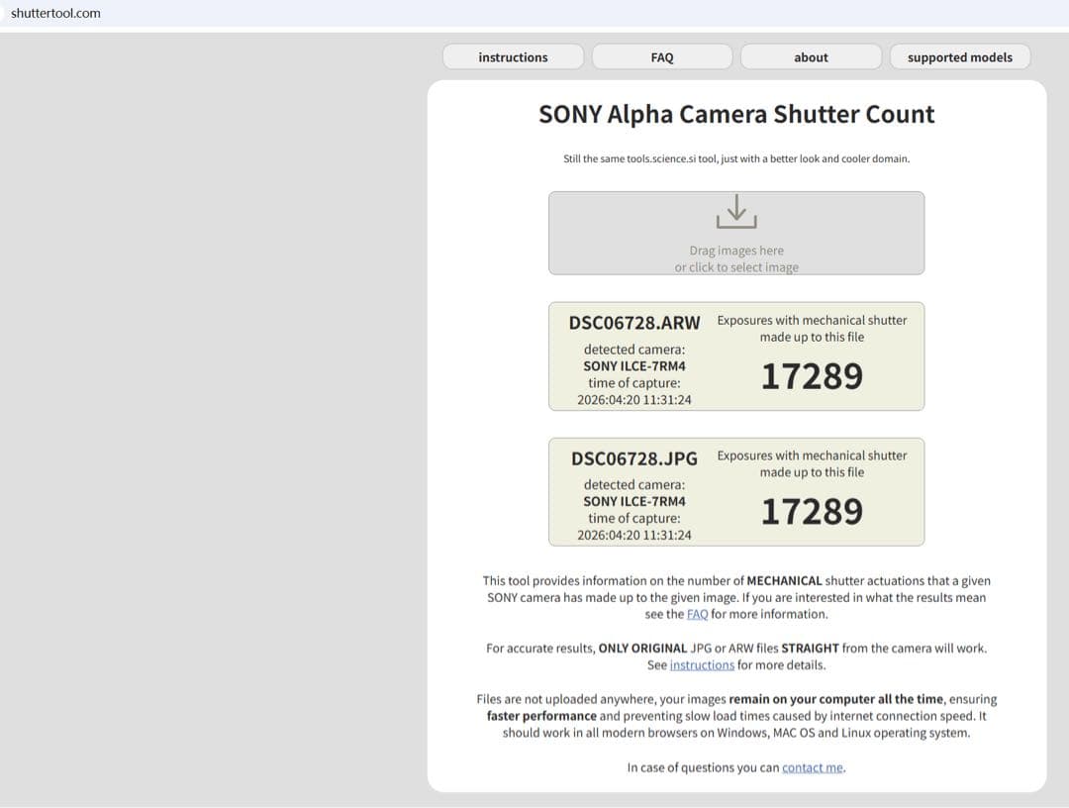Follow the instructions link in the paragraph
Screen dimensions: 1069x808
(702, 664)
